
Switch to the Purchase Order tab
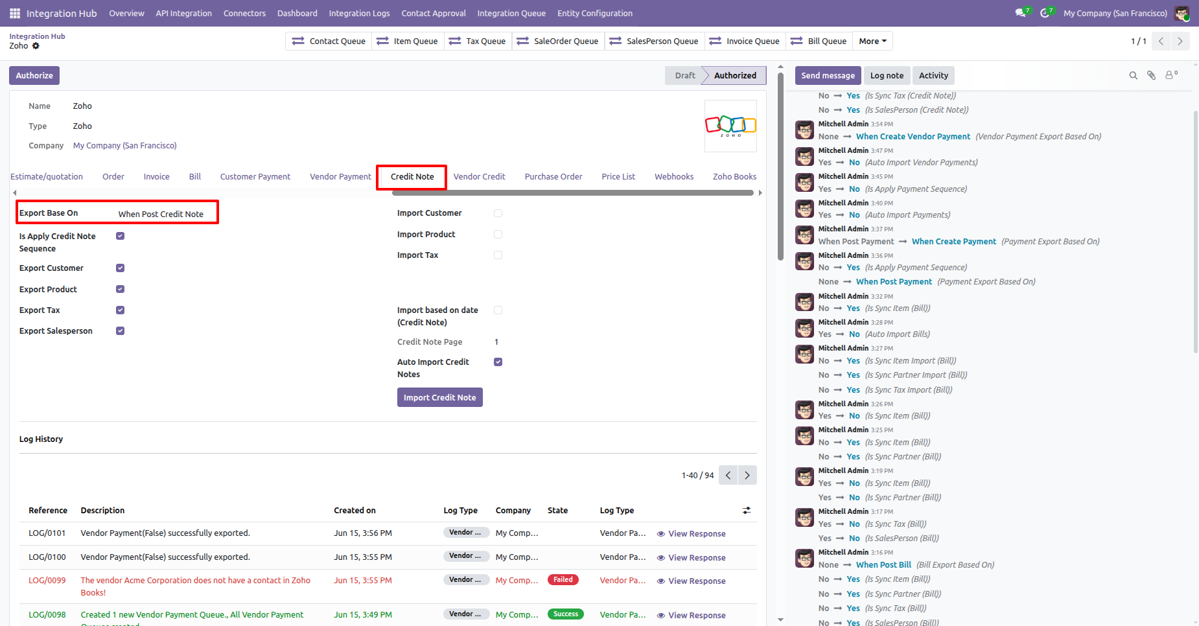[553, 176]
